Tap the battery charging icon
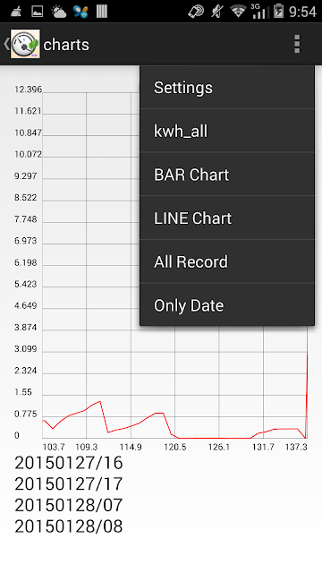This screenshot has width=322, height=573. point(278,12)
